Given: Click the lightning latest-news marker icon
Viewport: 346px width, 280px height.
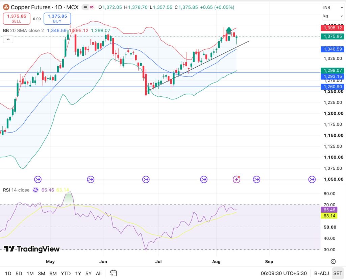Looking at the screenshot, I should click(x=237, y=179).
